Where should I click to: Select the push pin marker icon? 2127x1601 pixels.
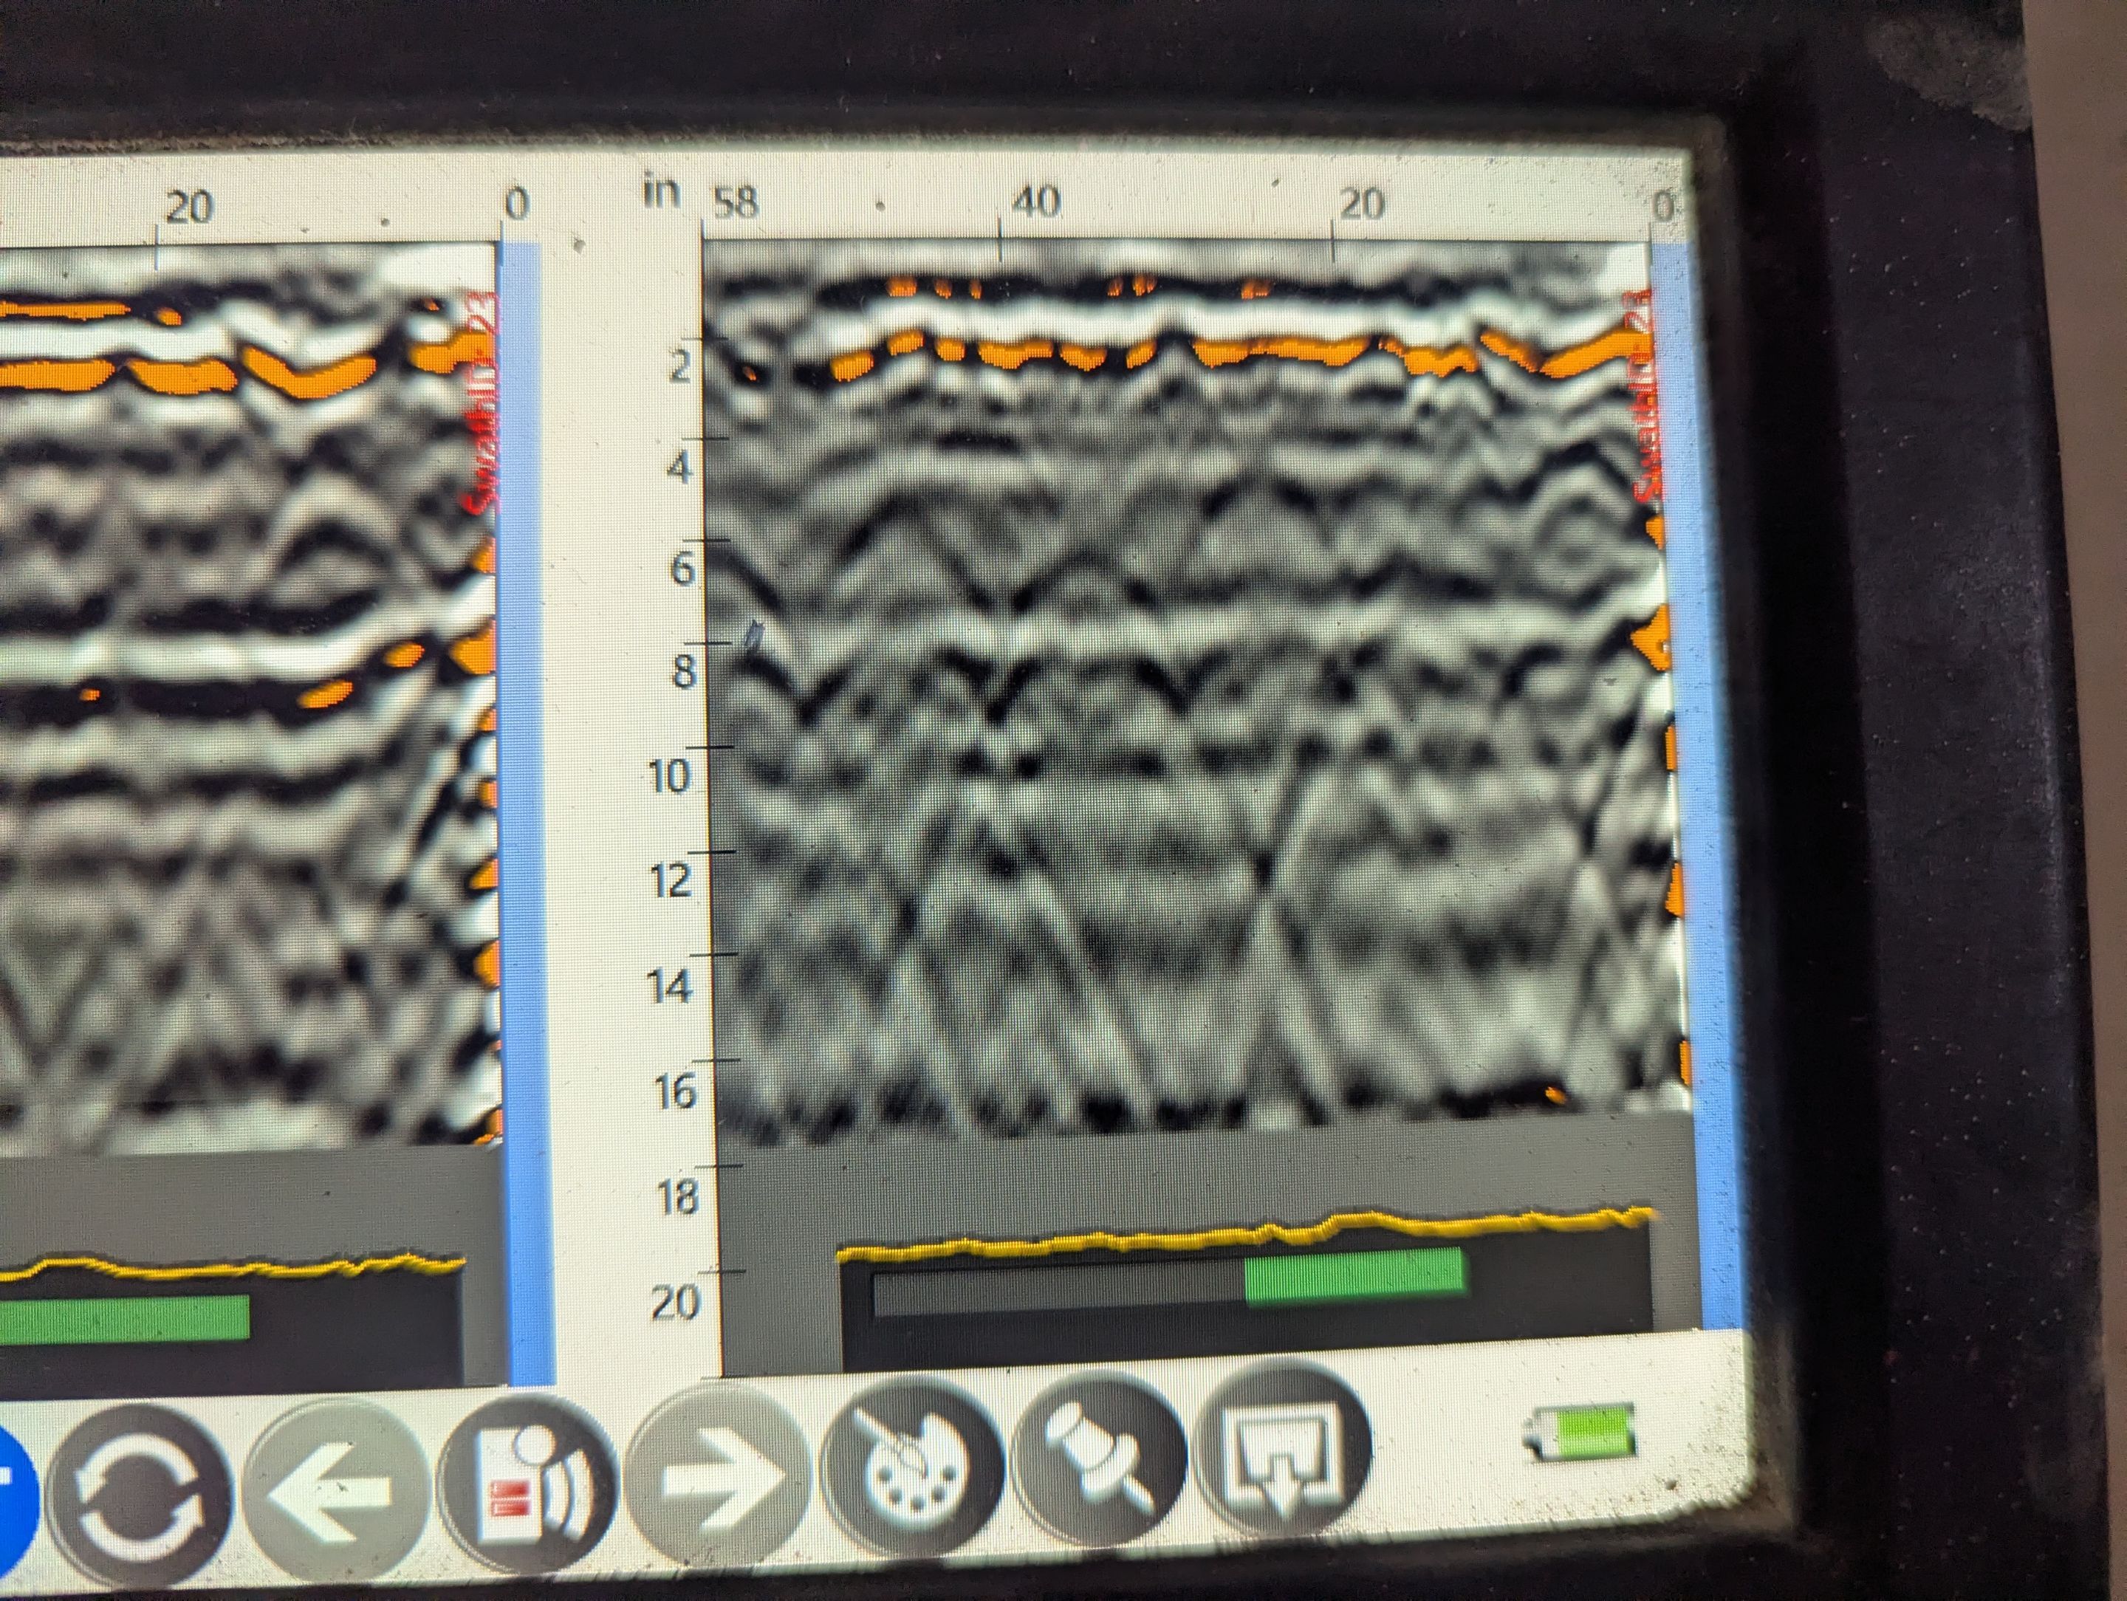[1099, 1457]
